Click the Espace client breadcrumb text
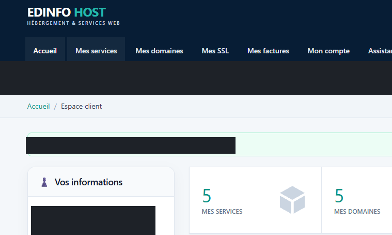The height and width of the screenshot is (235, 392). 81,107
